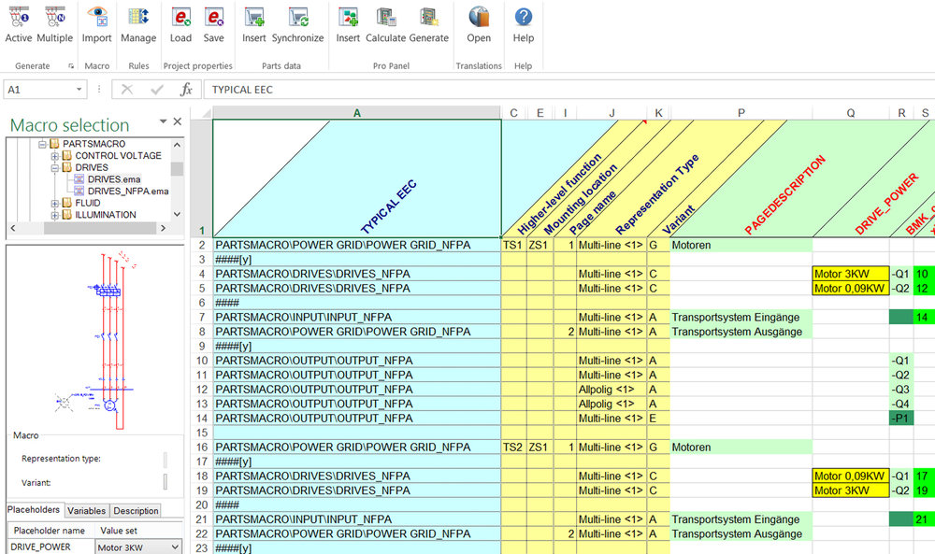Image resolution: width=935 pixels, height=554 pixels.
Task: Open the Motor 3KW value set dropdown
Action: (174, 546)
